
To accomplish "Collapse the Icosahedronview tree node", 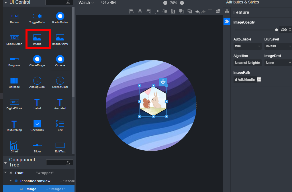I will pyautogui.click(x=11, y=181).
